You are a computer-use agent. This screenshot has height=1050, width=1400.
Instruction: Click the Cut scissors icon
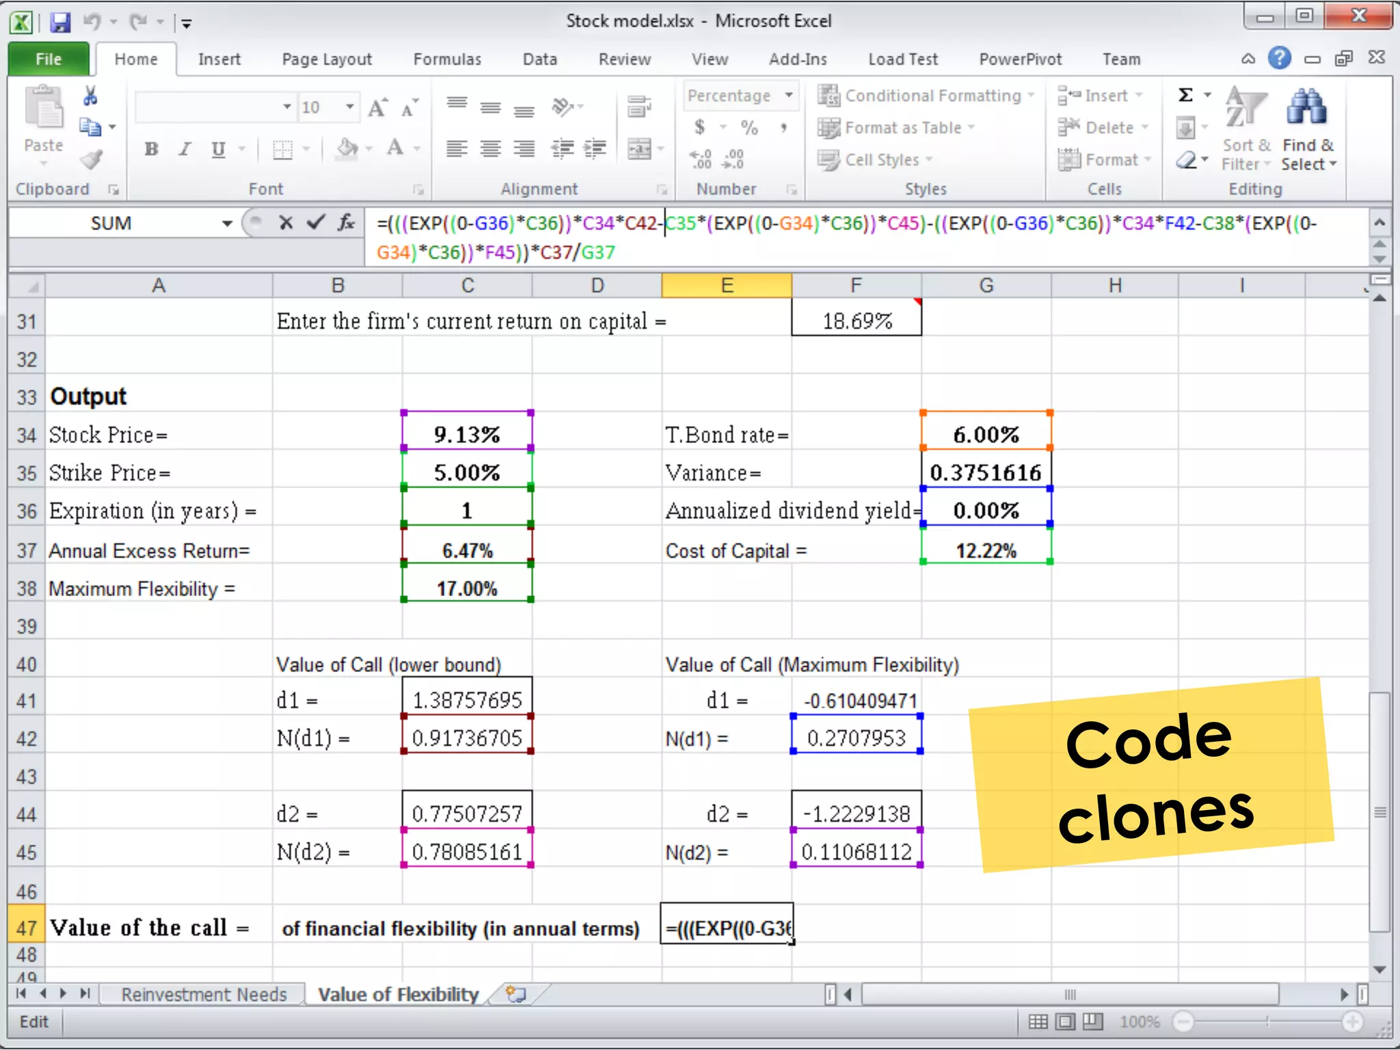[90, 96]
